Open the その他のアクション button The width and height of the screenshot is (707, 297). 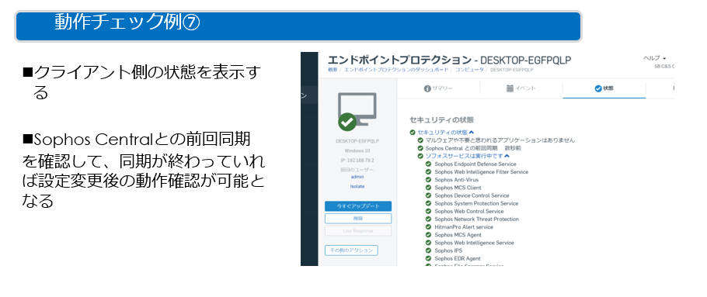tap(351, 250)
